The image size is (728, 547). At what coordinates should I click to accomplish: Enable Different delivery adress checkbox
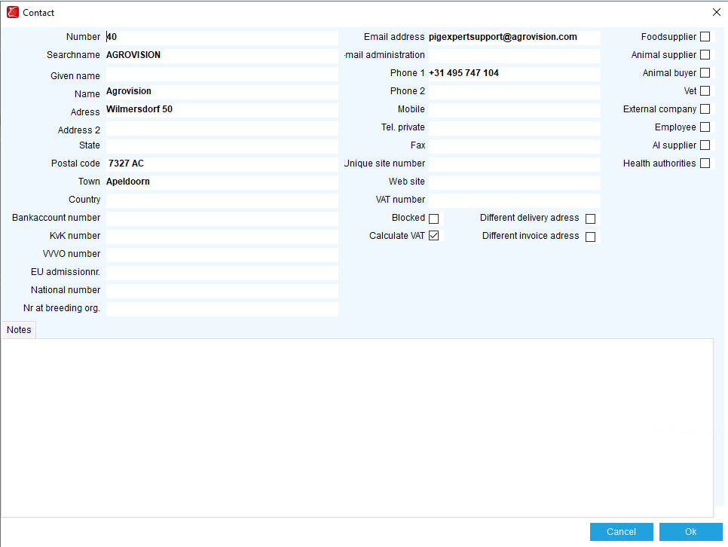click(590, 218)
